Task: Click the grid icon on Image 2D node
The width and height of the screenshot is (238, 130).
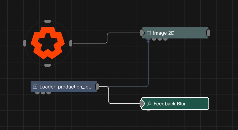Action: 149,33
